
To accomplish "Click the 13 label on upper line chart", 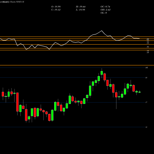I will coord(148,53).
